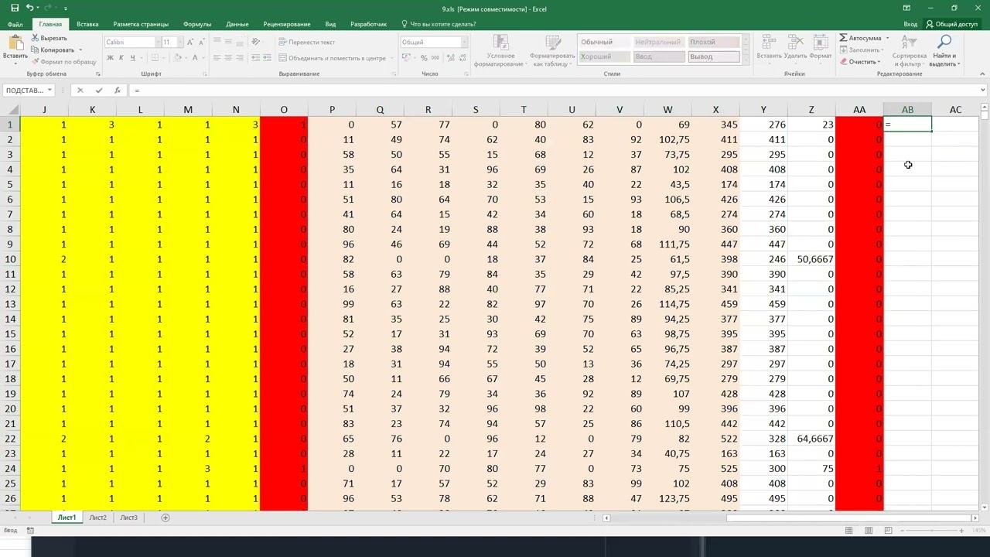Open Найти и выделить magnifier menu

coord(944,50)
